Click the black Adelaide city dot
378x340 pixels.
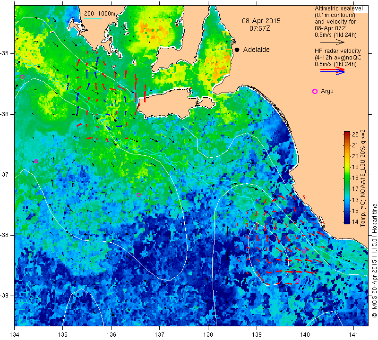point(237,50)
